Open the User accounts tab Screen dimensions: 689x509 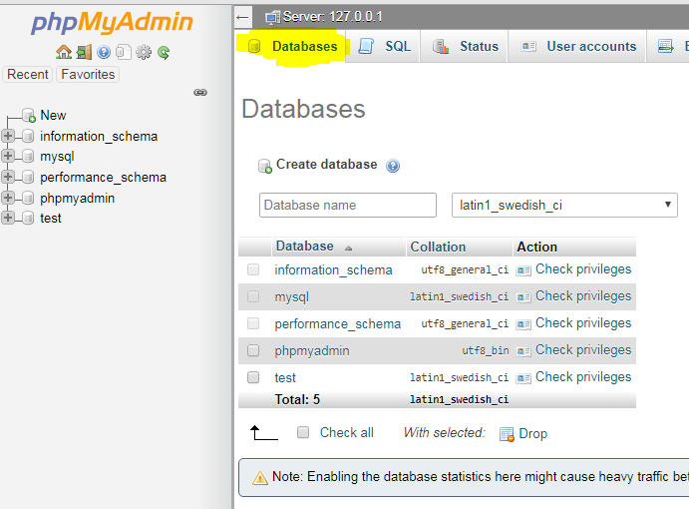[577, 46]
